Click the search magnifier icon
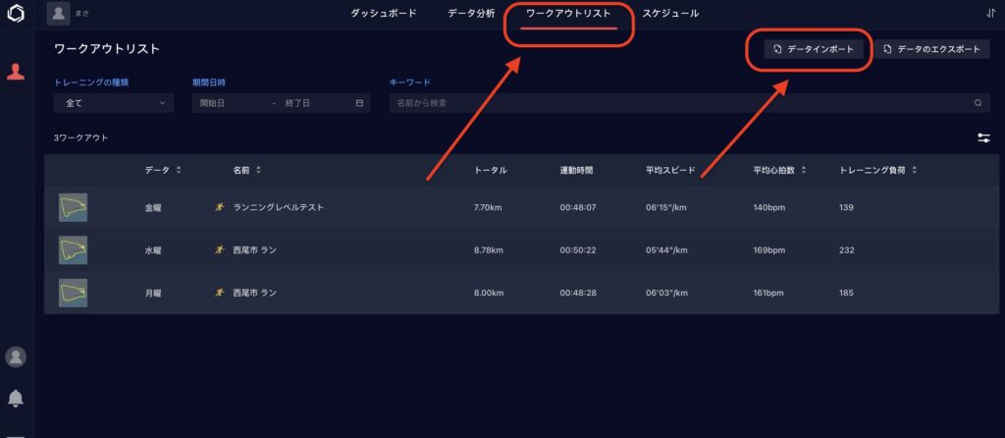 [x=978, y=102]
